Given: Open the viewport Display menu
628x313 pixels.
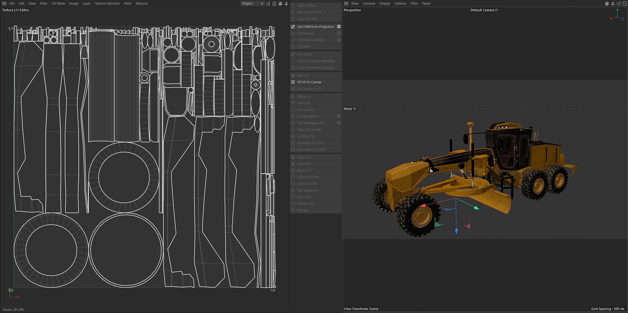Looking at the screenshot, I should click(x=385, y=3).
